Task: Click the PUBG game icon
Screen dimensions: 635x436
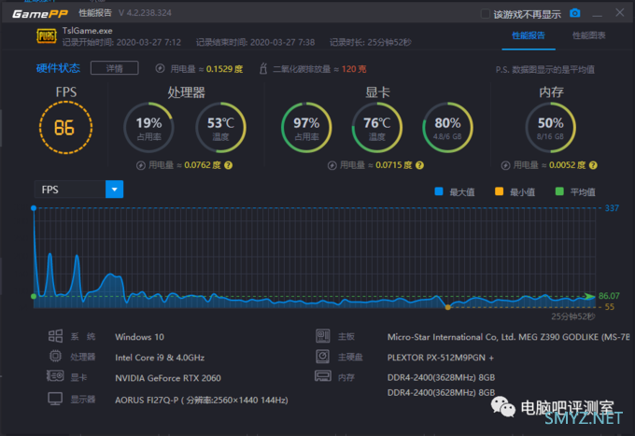Action: 47,36
